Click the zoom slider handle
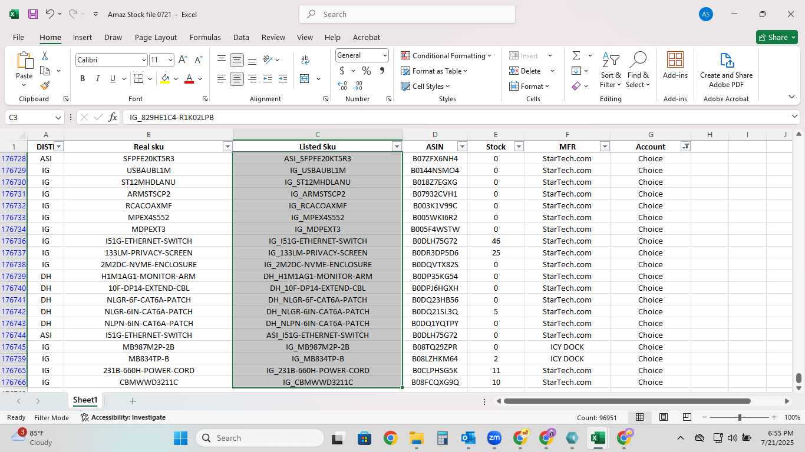Screen dimensions: 805x452 point(740,417)
